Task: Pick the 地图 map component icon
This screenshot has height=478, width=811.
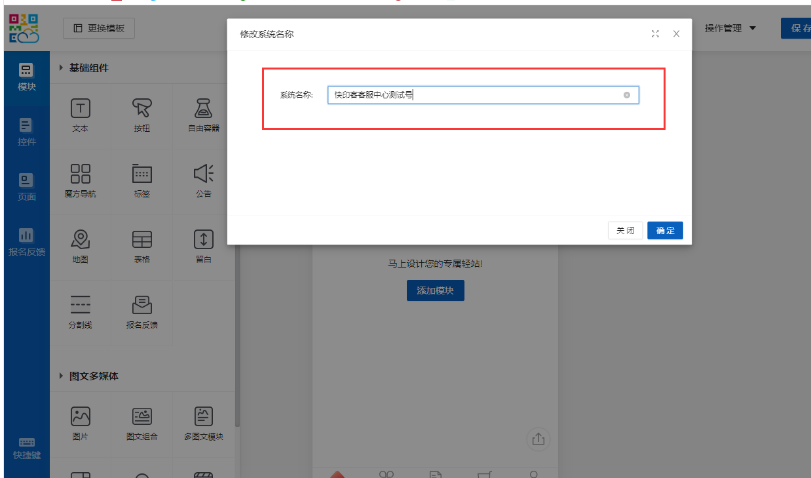Action: click(x=80, y=239)
